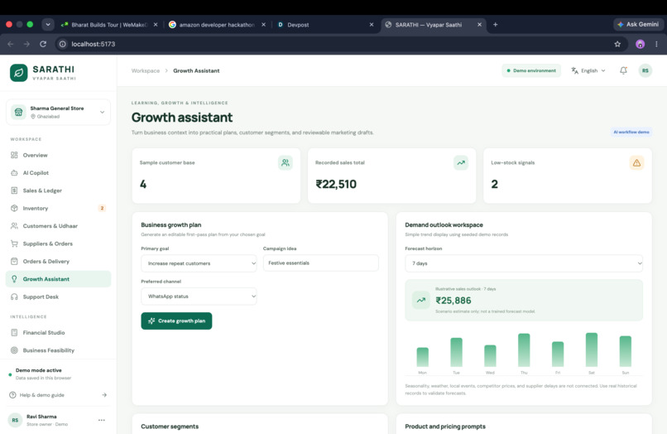Image resolution: width=667 pixels, height=434 pixels.
Task: Click the Growth Assistant breadcrumb text
Action: coord(196,70)
